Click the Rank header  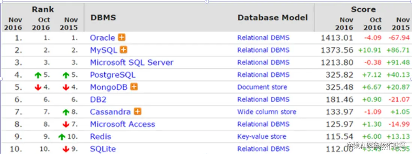click(43, 9)
